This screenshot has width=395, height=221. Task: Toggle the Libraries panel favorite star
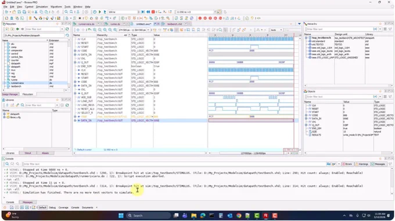[57, 100]
